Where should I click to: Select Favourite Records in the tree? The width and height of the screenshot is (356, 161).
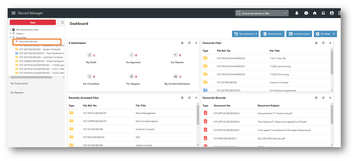28,41
